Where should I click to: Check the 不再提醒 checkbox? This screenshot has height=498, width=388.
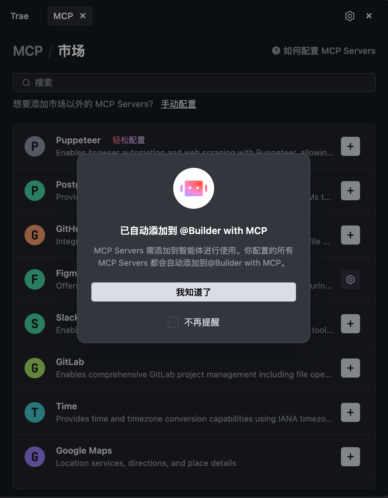(x=173, y=322)
